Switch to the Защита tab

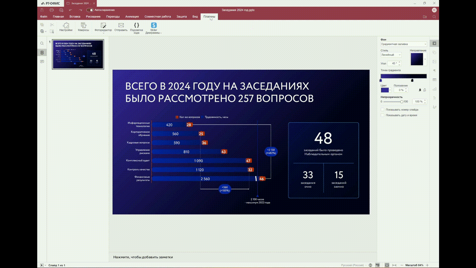click(x=182, y=17)
